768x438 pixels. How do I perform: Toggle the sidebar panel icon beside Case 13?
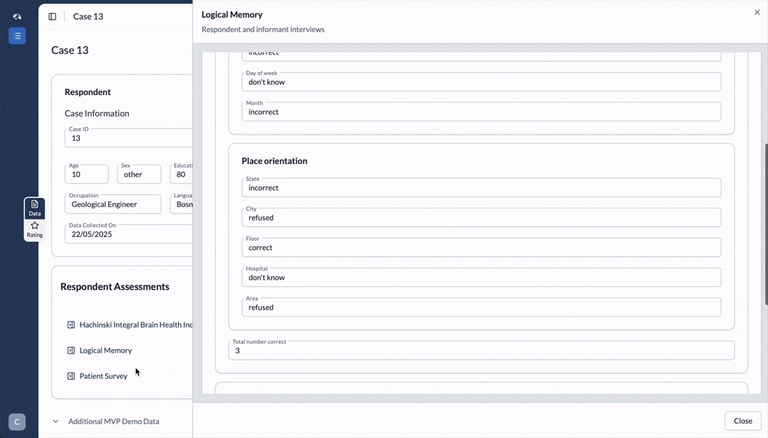tap(52, 17)
